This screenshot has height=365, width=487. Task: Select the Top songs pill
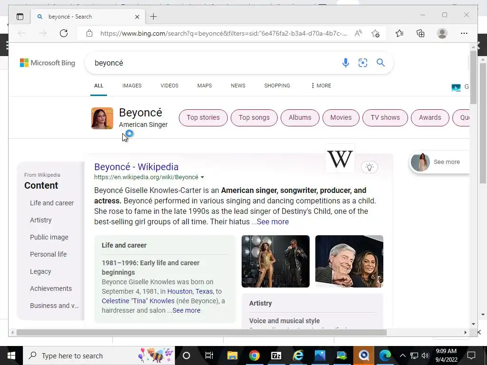[x=254, y=118]
